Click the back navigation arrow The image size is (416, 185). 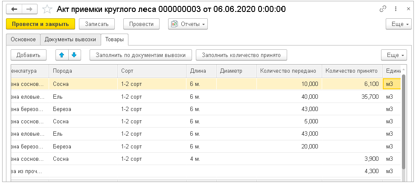click(x=14, y=9)
